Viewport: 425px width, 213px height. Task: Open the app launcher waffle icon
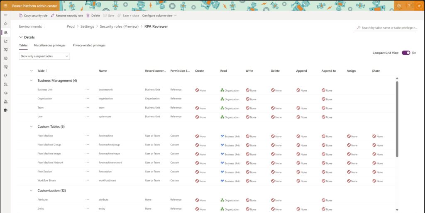tap(5, 6)
